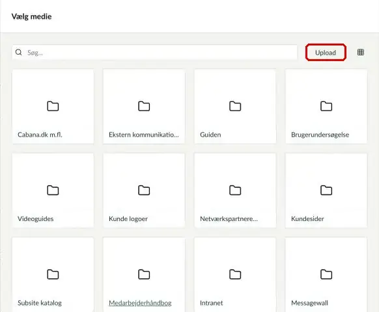Screen dimensions: 379x312
Task: Follow the underlined Medarbejderhåndbog link
Action: (x=140, y=303)
